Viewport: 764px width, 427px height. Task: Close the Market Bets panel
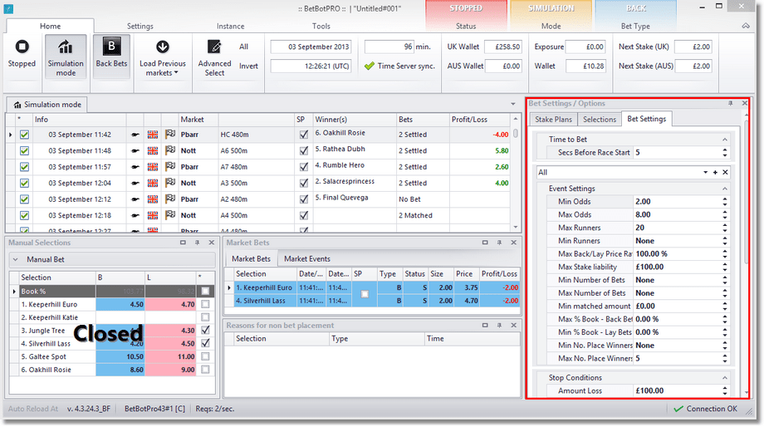click(513, 243)
